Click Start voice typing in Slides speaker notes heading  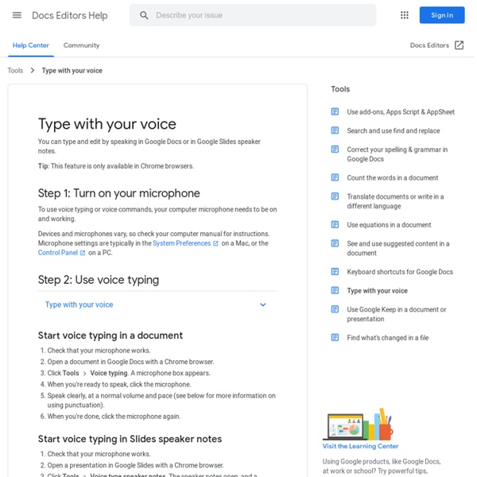pos(130,439)
